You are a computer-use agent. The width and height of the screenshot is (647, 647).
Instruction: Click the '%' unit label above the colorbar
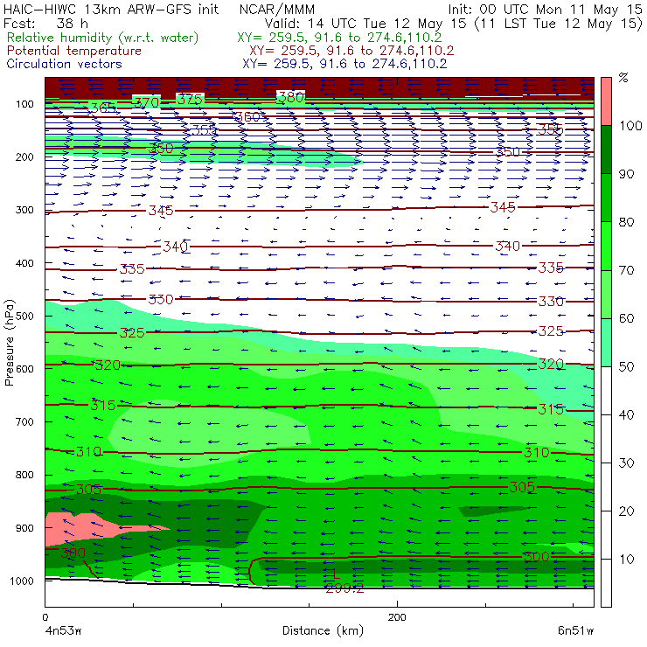pos(623,78)
